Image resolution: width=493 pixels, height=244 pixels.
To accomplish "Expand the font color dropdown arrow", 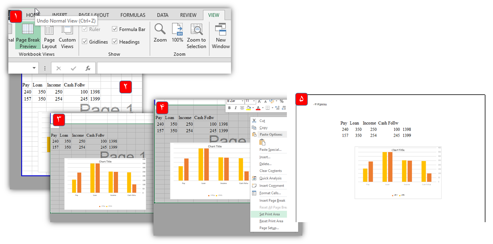I will pyautogui.click(x=263, y=108).
